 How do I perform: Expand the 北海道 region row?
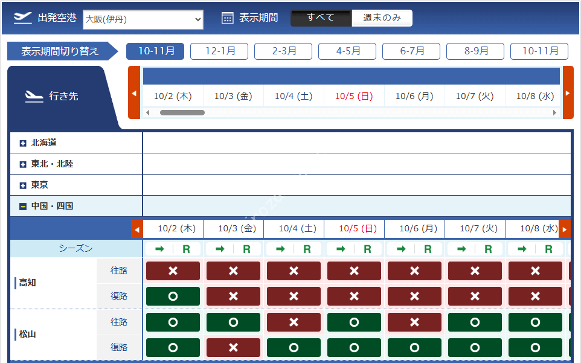(x=23, y=143)
